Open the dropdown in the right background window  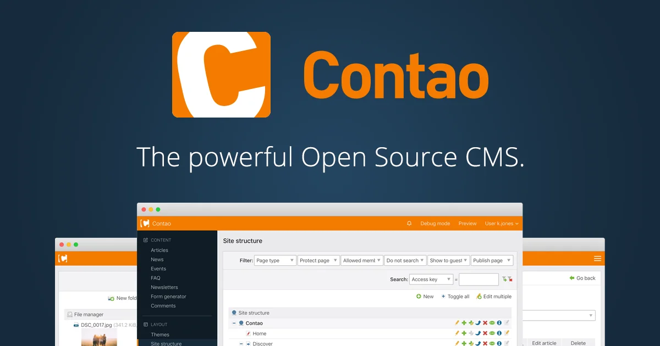click(x=559, y=315)
